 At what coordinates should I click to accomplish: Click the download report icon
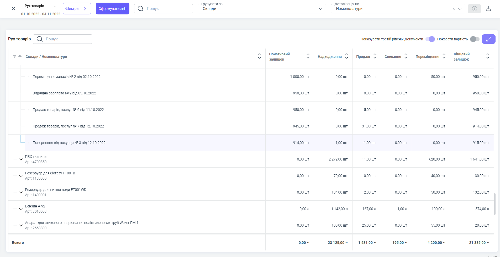click(488, 9)
